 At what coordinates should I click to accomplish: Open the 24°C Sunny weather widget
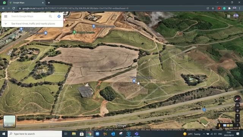click(192, 134)
